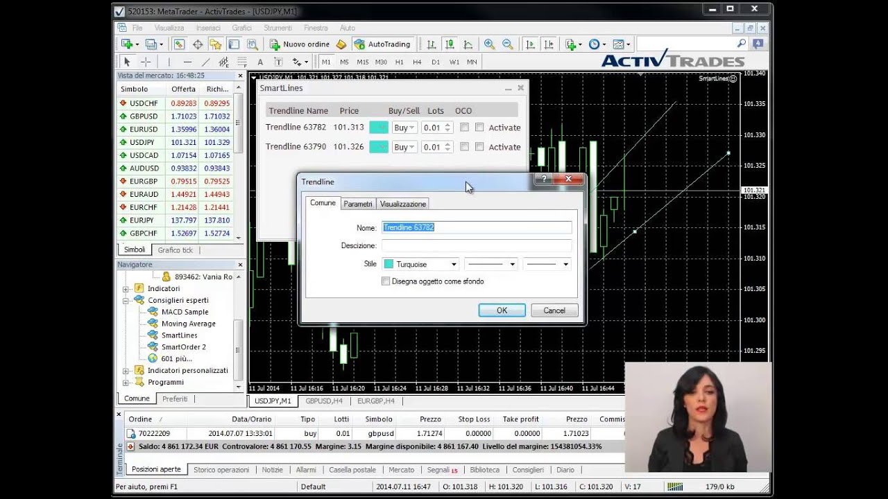Open the Turquoise color dropdown
The width and height of the screenshot is (888, 499).
(x=420, y=264)
